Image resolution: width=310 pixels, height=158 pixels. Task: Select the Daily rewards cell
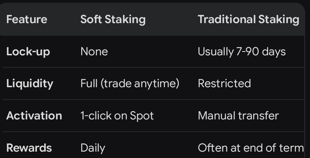point(93,148)
